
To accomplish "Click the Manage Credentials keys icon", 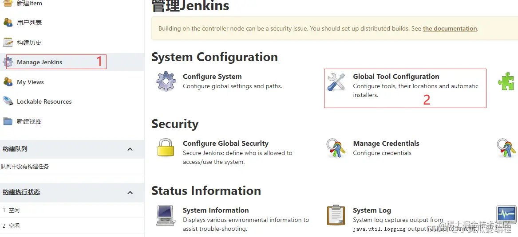I will [336, 148].
